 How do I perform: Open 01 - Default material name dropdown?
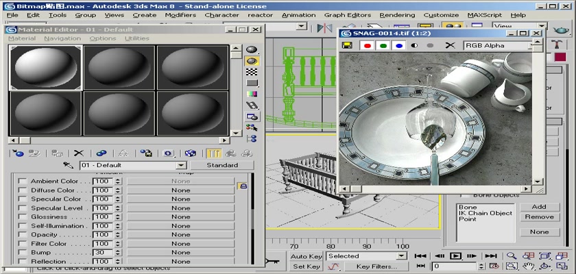click(181, 165)
